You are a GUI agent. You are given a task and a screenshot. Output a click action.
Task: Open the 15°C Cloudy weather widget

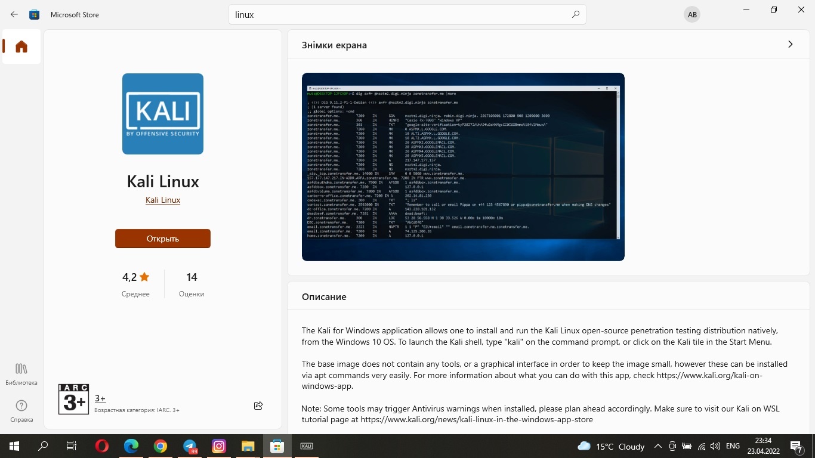pyautogui.click(x=611, y=446)
